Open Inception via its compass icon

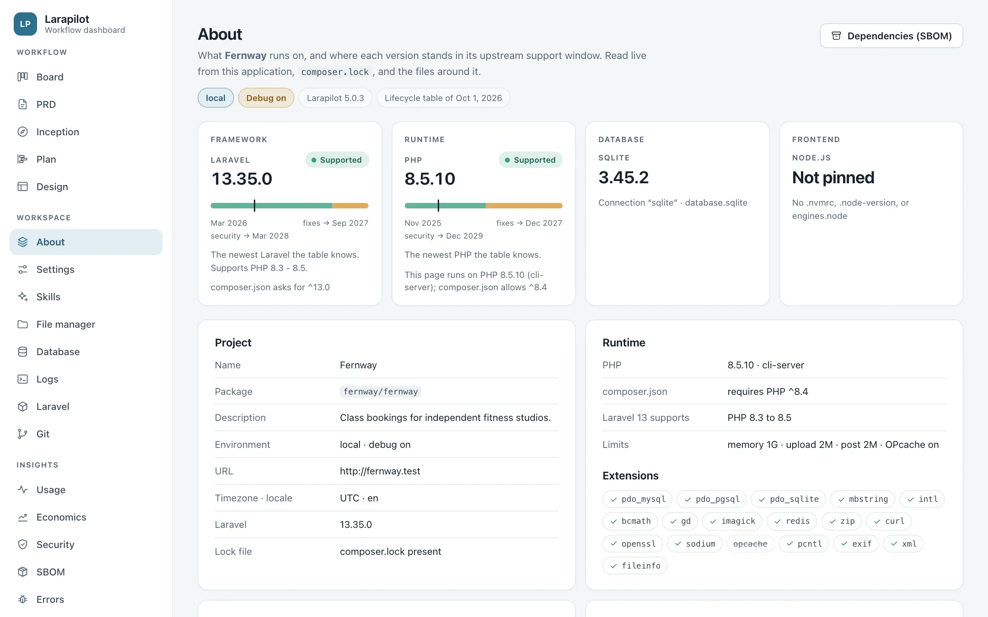tap(22, 132)
